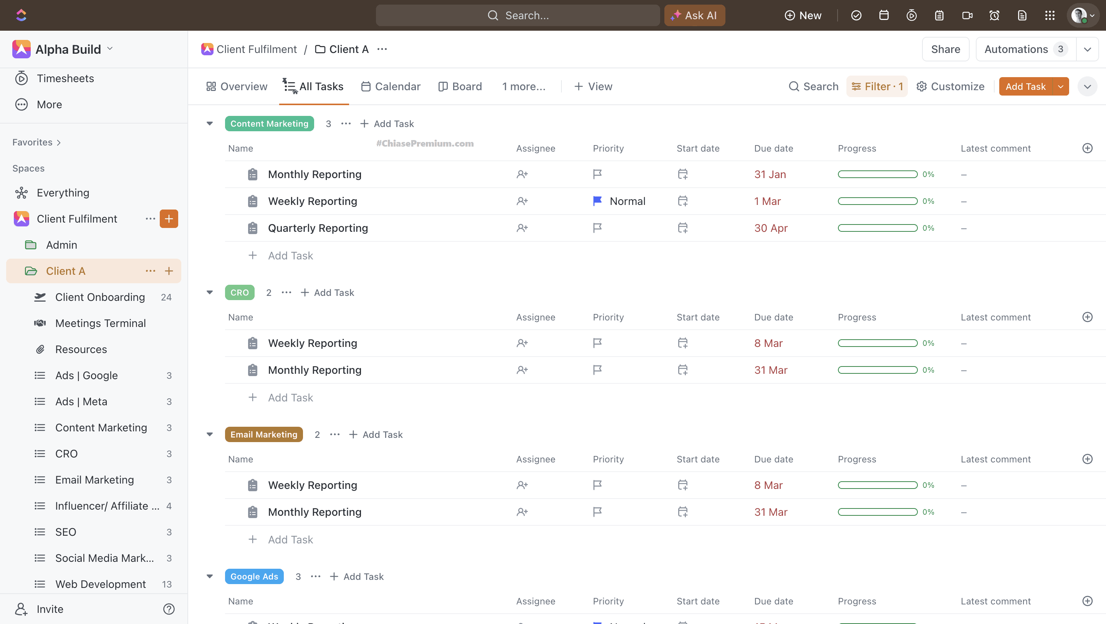Image resolution: width=1106 pixels, height=624 pixels.
Task: Set priority flag on Quarterly Reporting
Action: click(597, 228)
